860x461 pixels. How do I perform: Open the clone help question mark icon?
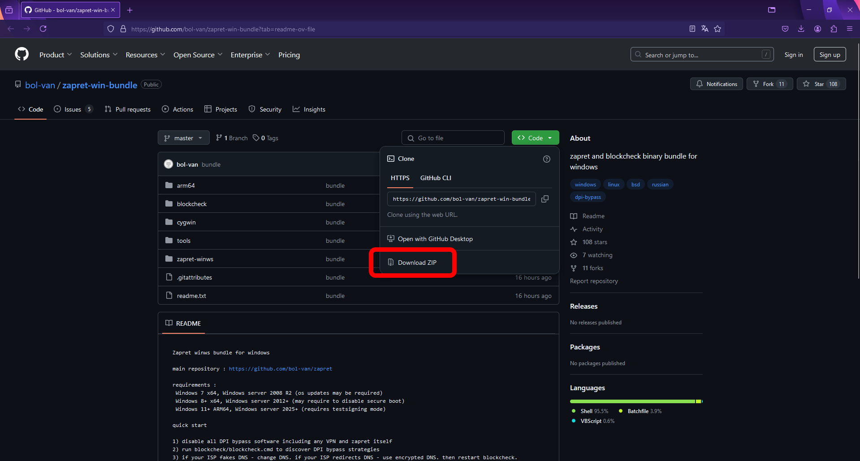tap(547, 159)
